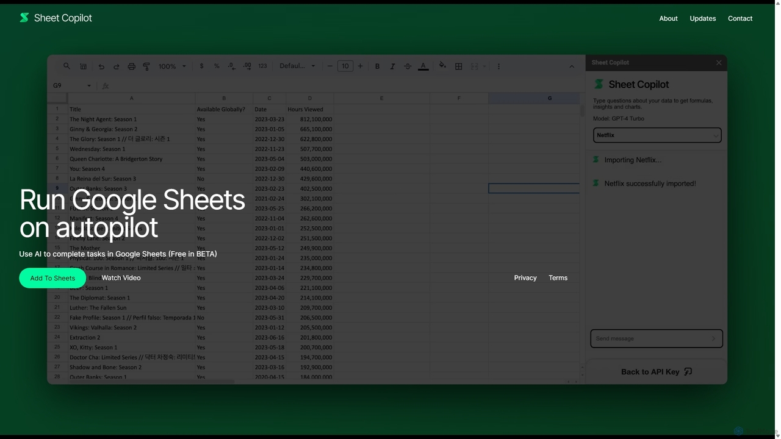Open the G9 name box dropdown
The image size is (781, 439).
coord(89,86)
